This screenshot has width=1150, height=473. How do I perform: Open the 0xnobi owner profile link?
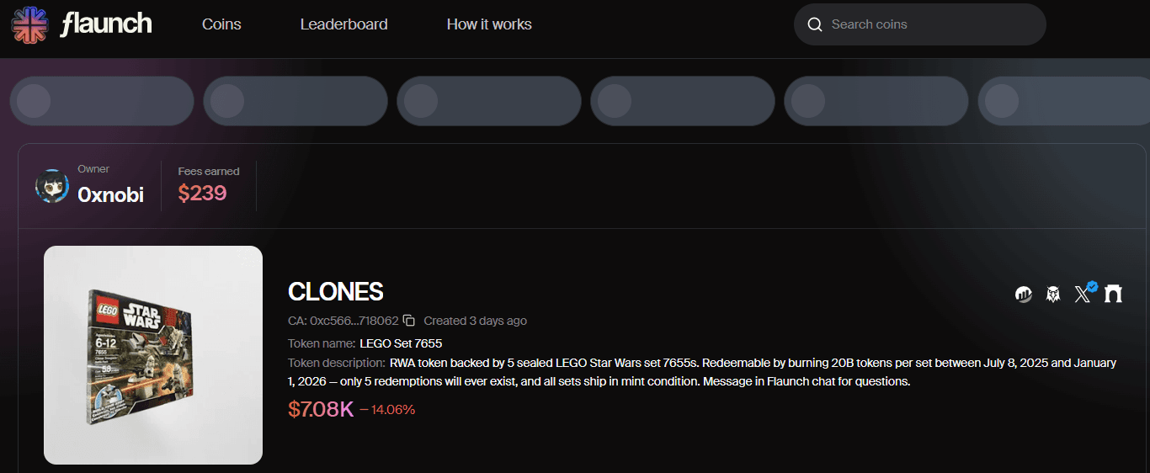[x=110, y=195]
